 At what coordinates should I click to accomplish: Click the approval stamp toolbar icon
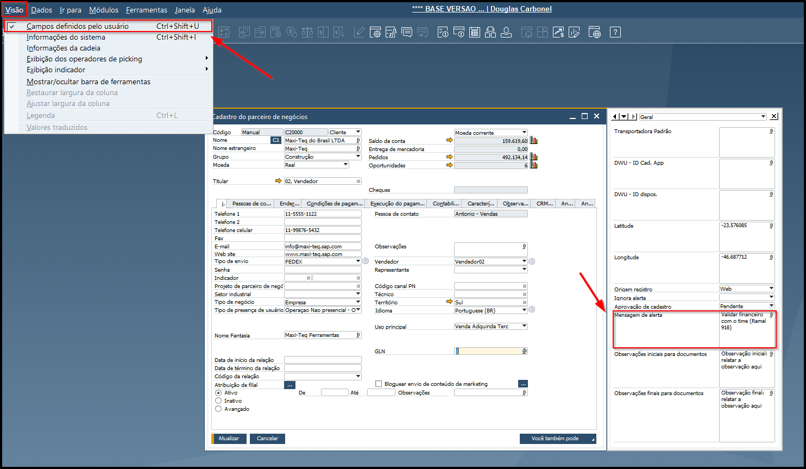point(506,32)
